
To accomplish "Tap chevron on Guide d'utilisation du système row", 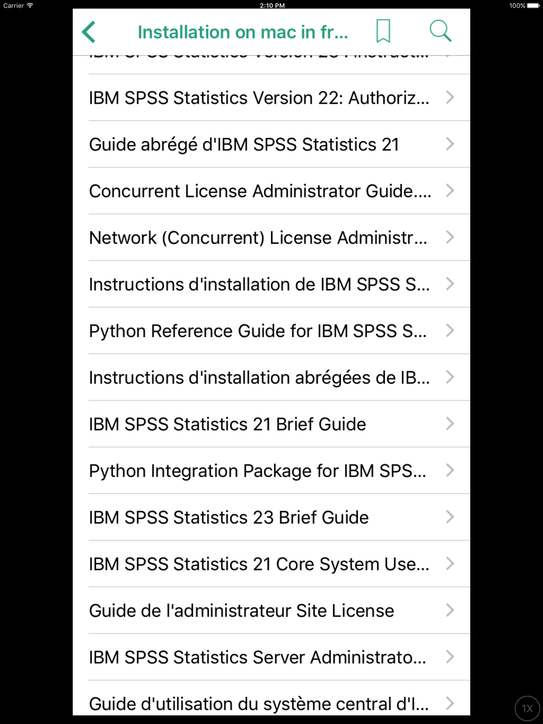I will click(x=450, y=704).
